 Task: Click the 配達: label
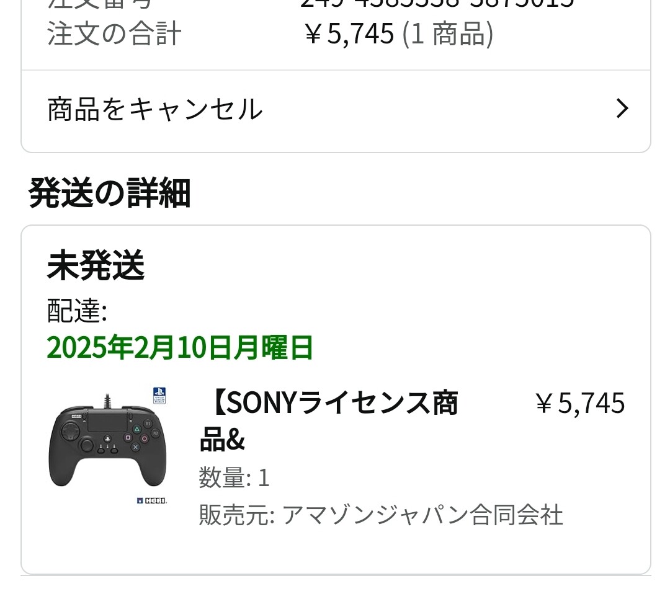(x=77, y=311)
